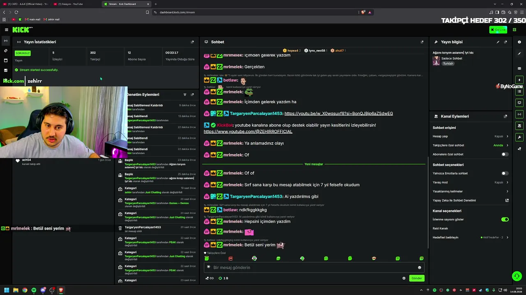Open Chrome from the taskbar
526x295 pixels.
coord(25,290)
